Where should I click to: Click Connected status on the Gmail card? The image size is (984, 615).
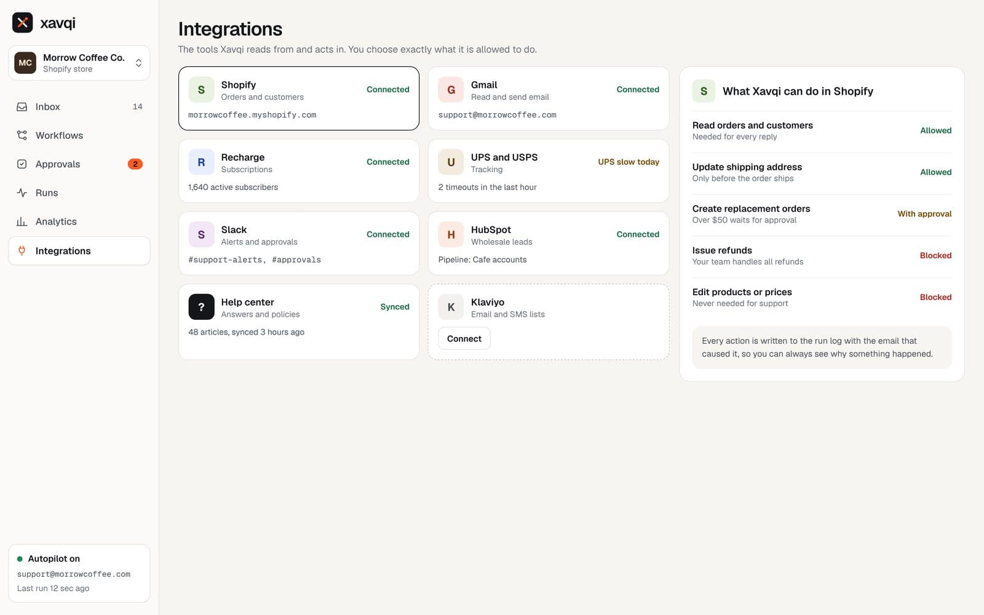(x=638, y=90)
